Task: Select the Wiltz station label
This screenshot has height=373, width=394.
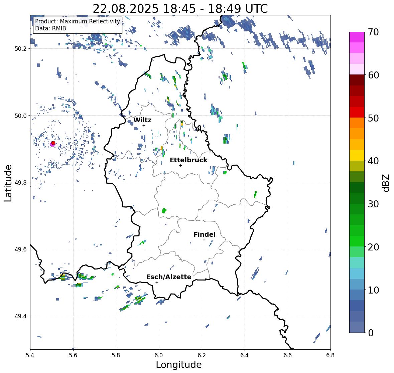Action: click(142, 120)
